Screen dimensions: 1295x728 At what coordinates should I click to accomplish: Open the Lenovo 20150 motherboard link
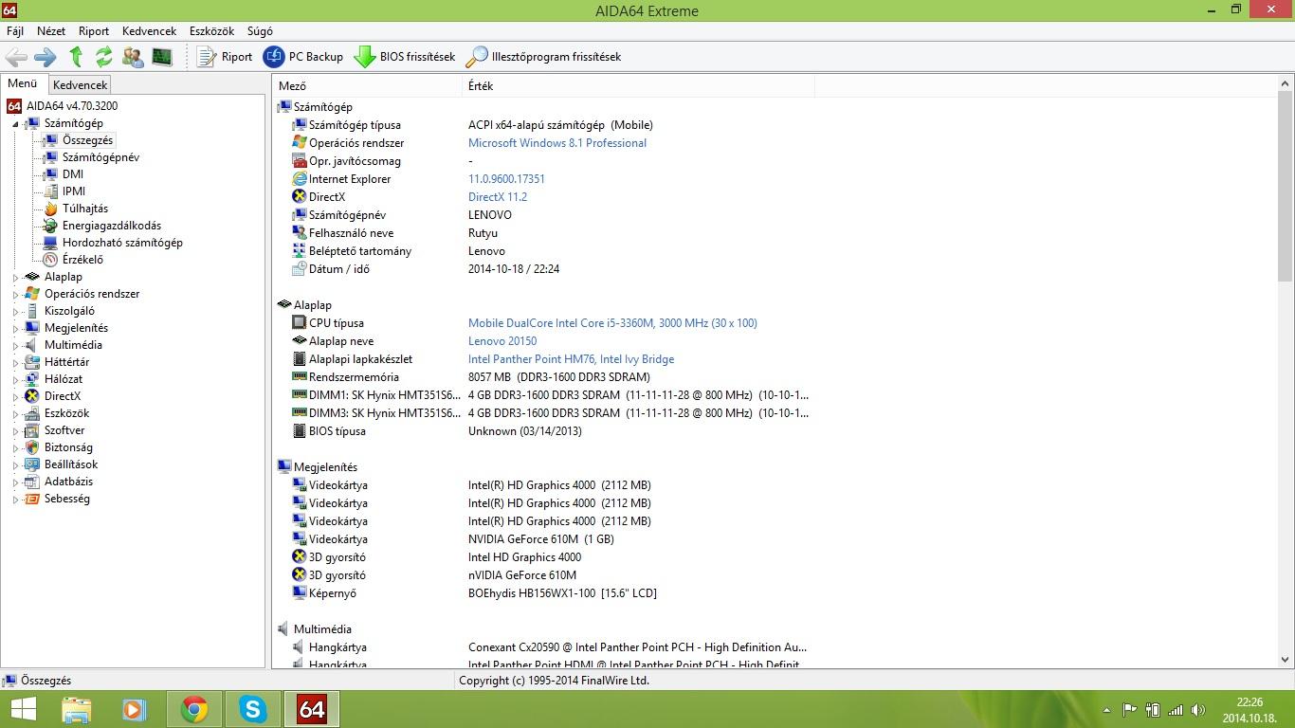coord(502,341)
